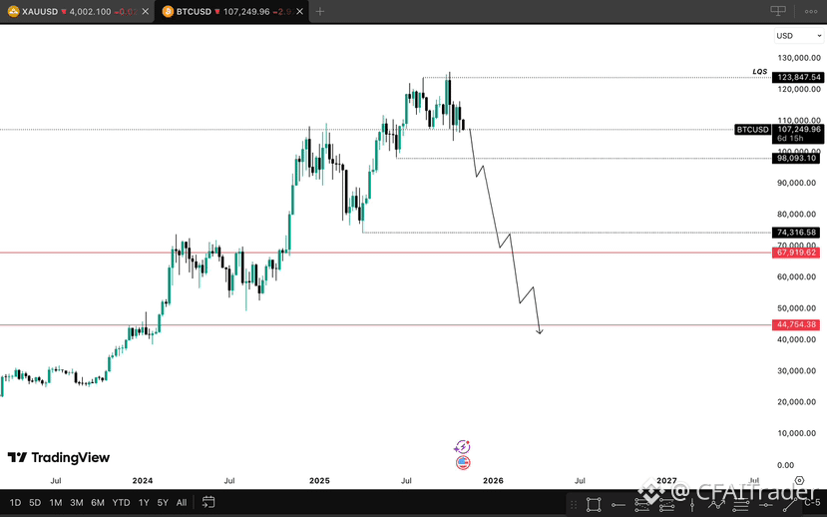Select the Horizontal Line drawing tool

765,505
